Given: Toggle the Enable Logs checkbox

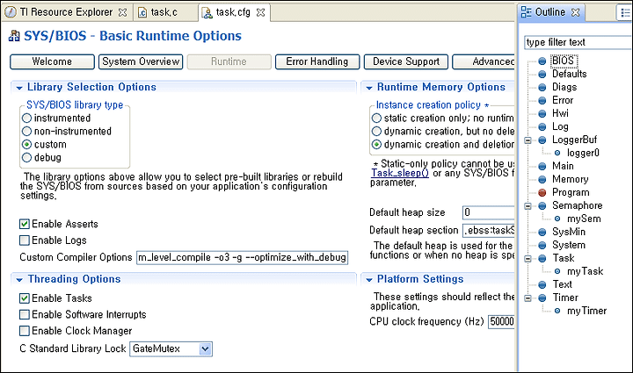Looking at the screenshot, I should pyautogui.click(x=25, y=240).
